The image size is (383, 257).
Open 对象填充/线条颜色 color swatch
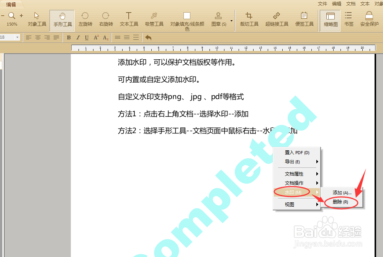click(187, 16)
